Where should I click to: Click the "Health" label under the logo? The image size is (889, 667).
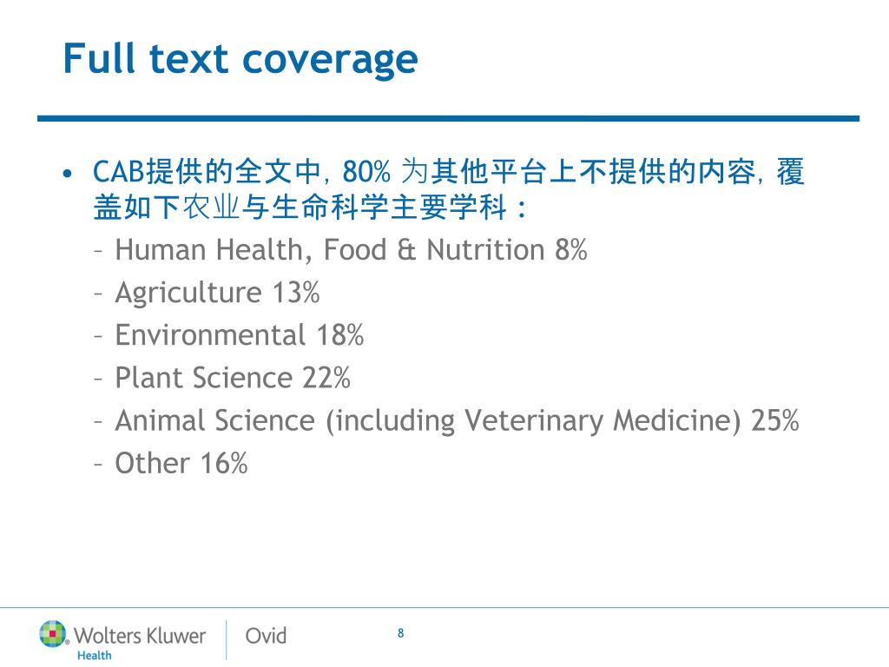coord(95,656)
